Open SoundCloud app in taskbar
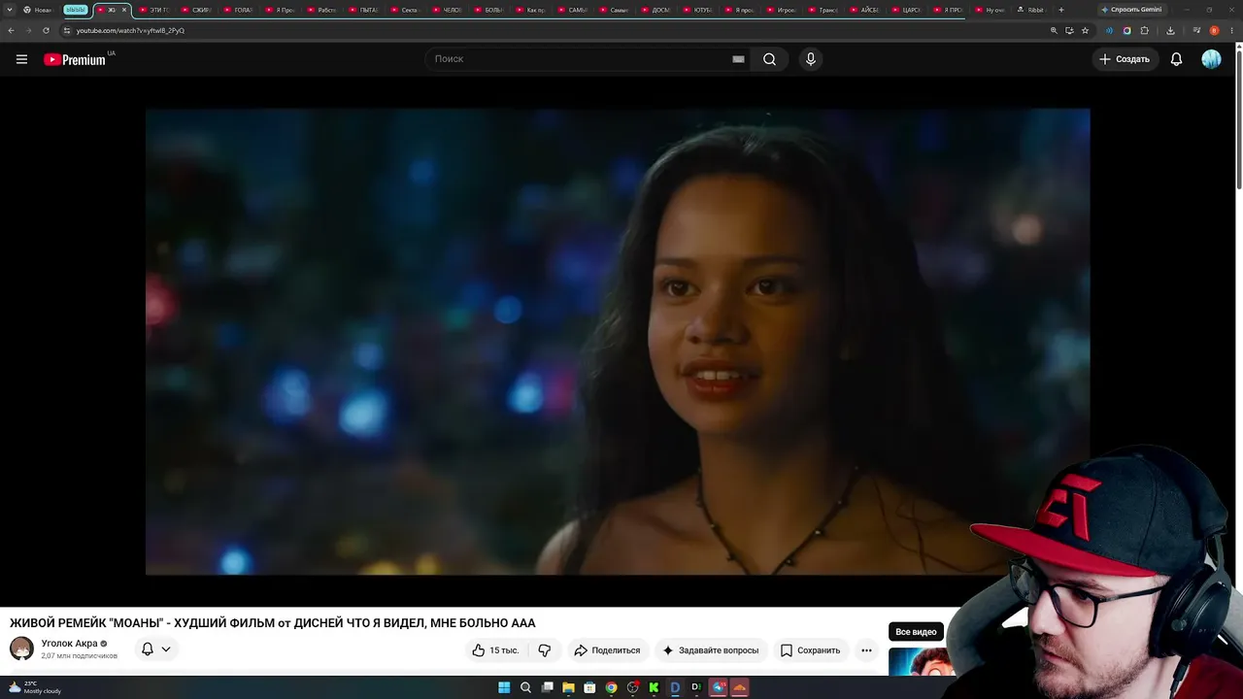 pos(739,687)
